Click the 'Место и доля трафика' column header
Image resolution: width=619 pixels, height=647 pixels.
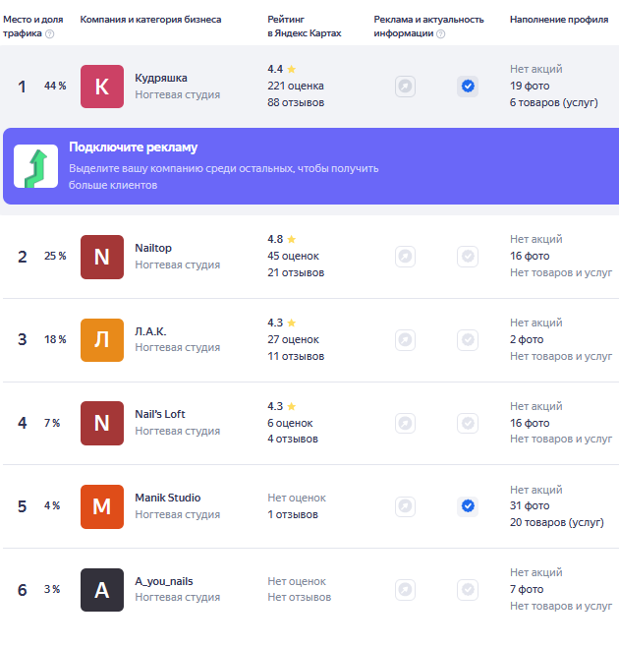coord(33,27)
